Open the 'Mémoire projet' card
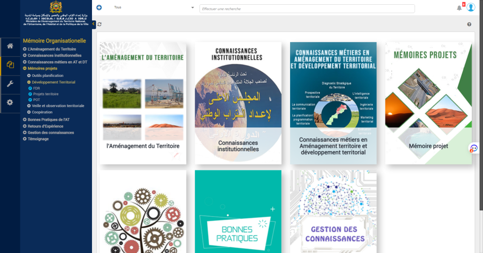 tap(428, 103)
